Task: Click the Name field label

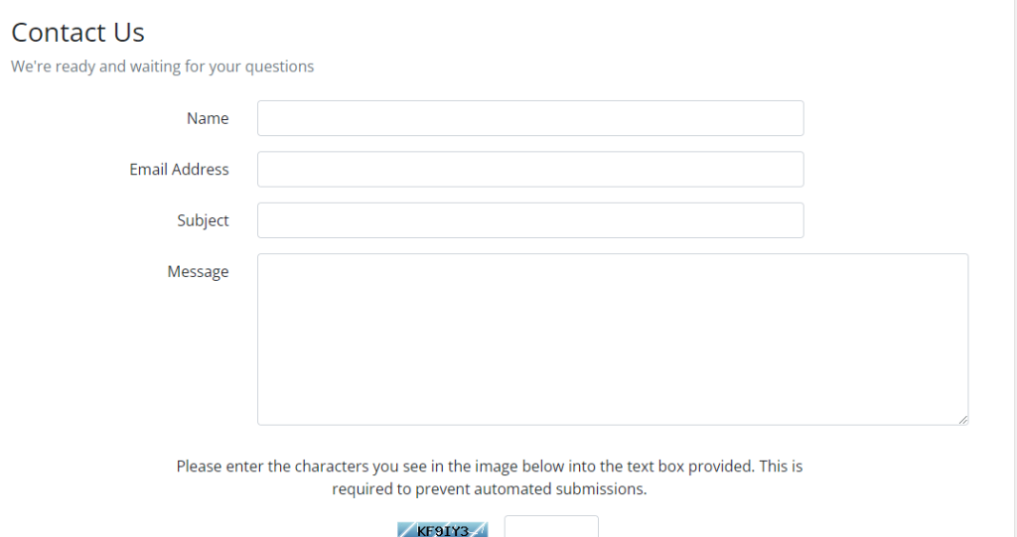Action: (208, 118)
